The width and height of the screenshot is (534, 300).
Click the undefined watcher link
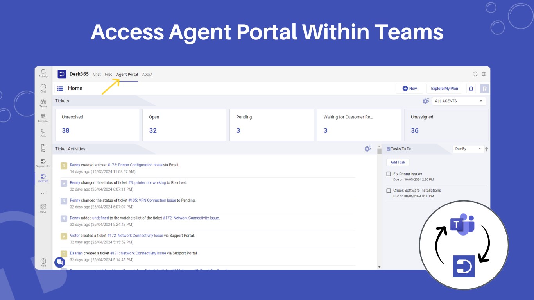coord(100,218)
